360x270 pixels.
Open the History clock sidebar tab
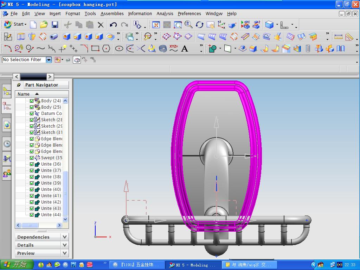pos(7,144)
